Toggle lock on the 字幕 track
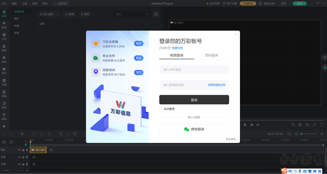 [x=23, y=164]
